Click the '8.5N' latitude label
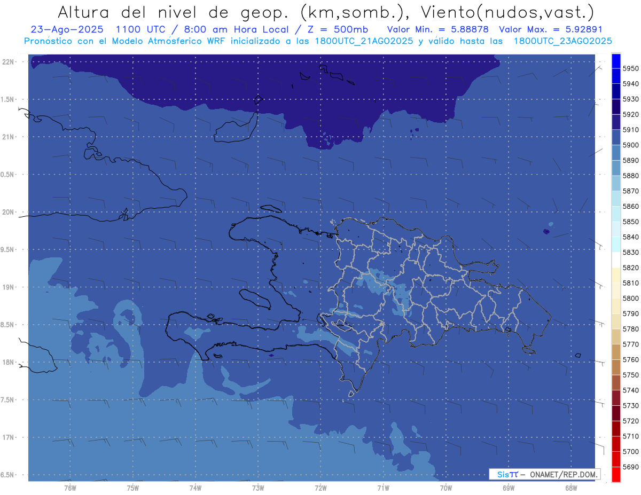Screen dimensions: 641x495 click(7, 325)
